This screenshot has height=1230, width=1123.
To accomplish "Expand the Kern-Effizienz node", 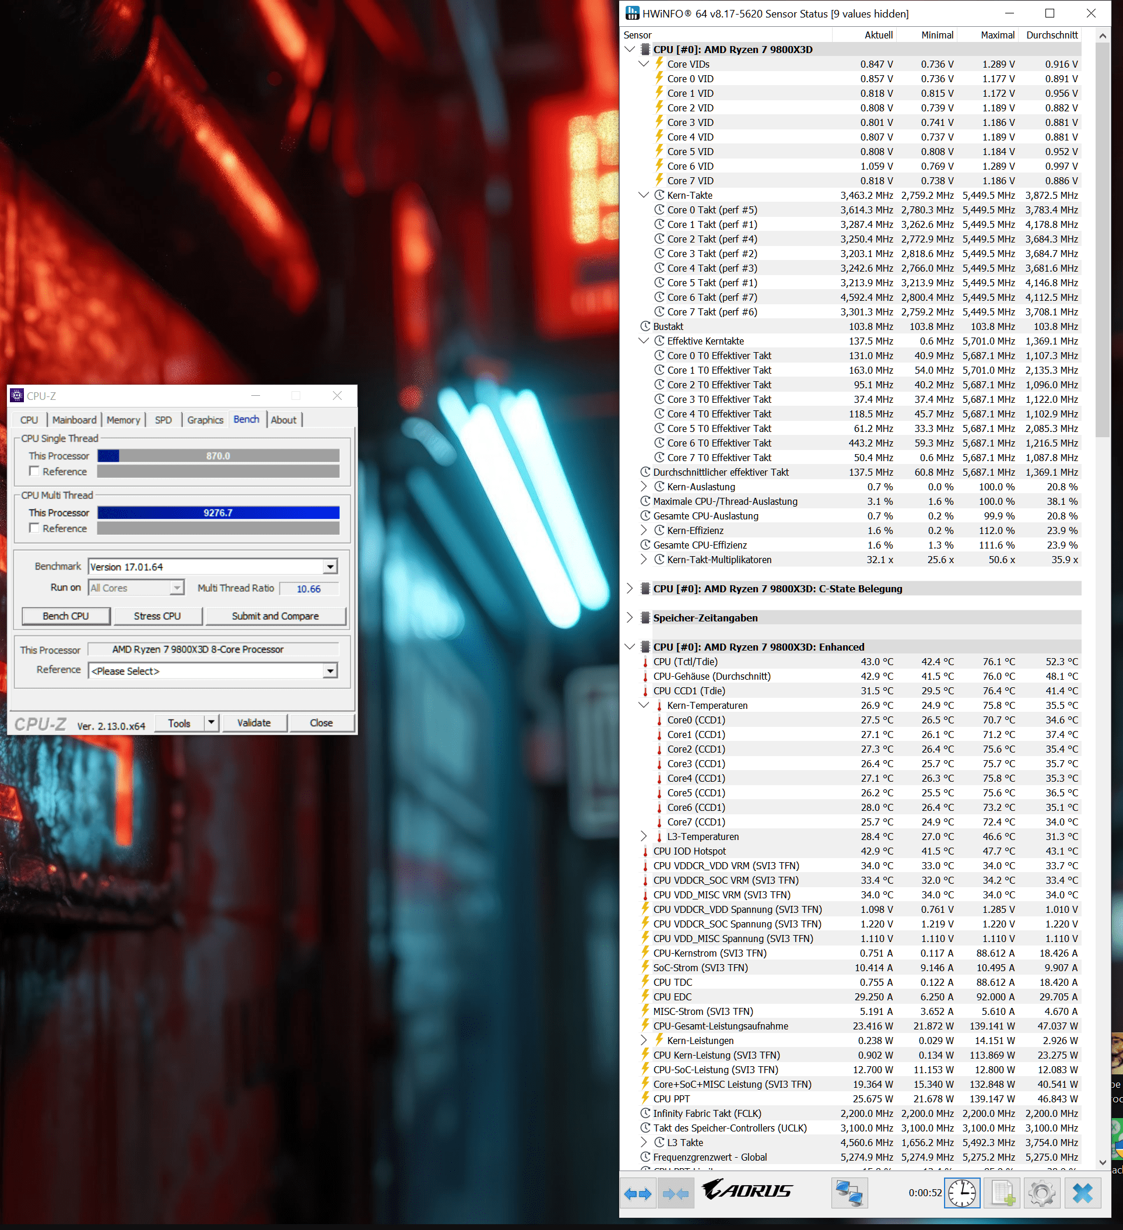I will 643,531.
